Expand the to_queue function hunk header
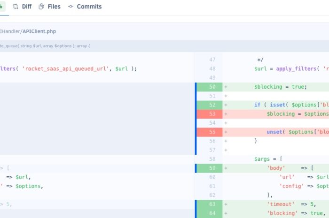Image resolution: width=329 pixels, height=218 pixels. (45, 46)
